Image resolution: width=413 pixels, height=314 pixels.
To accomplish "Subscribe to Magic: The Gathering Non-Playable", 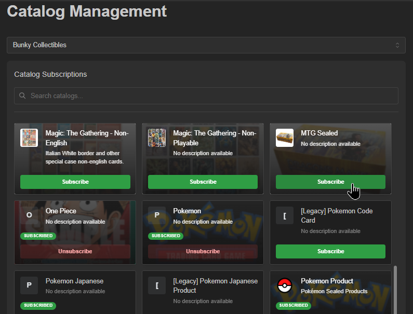I will (203, 182).
